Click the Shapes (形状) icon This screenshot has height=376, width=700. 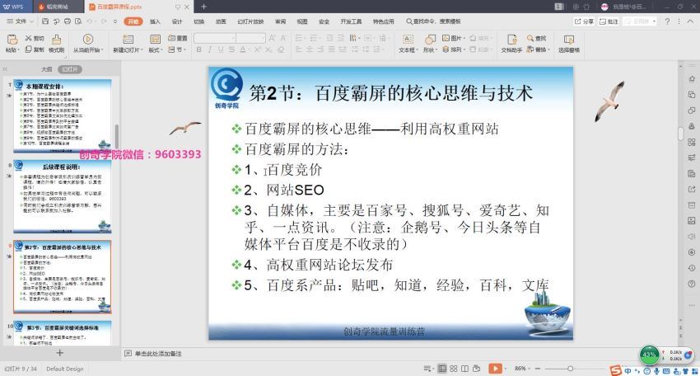(429, 40)
